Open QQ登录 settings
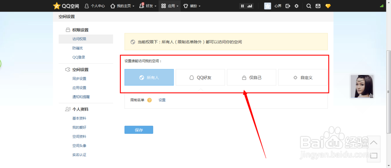This screenshot has width=391, height=168. 79,57
